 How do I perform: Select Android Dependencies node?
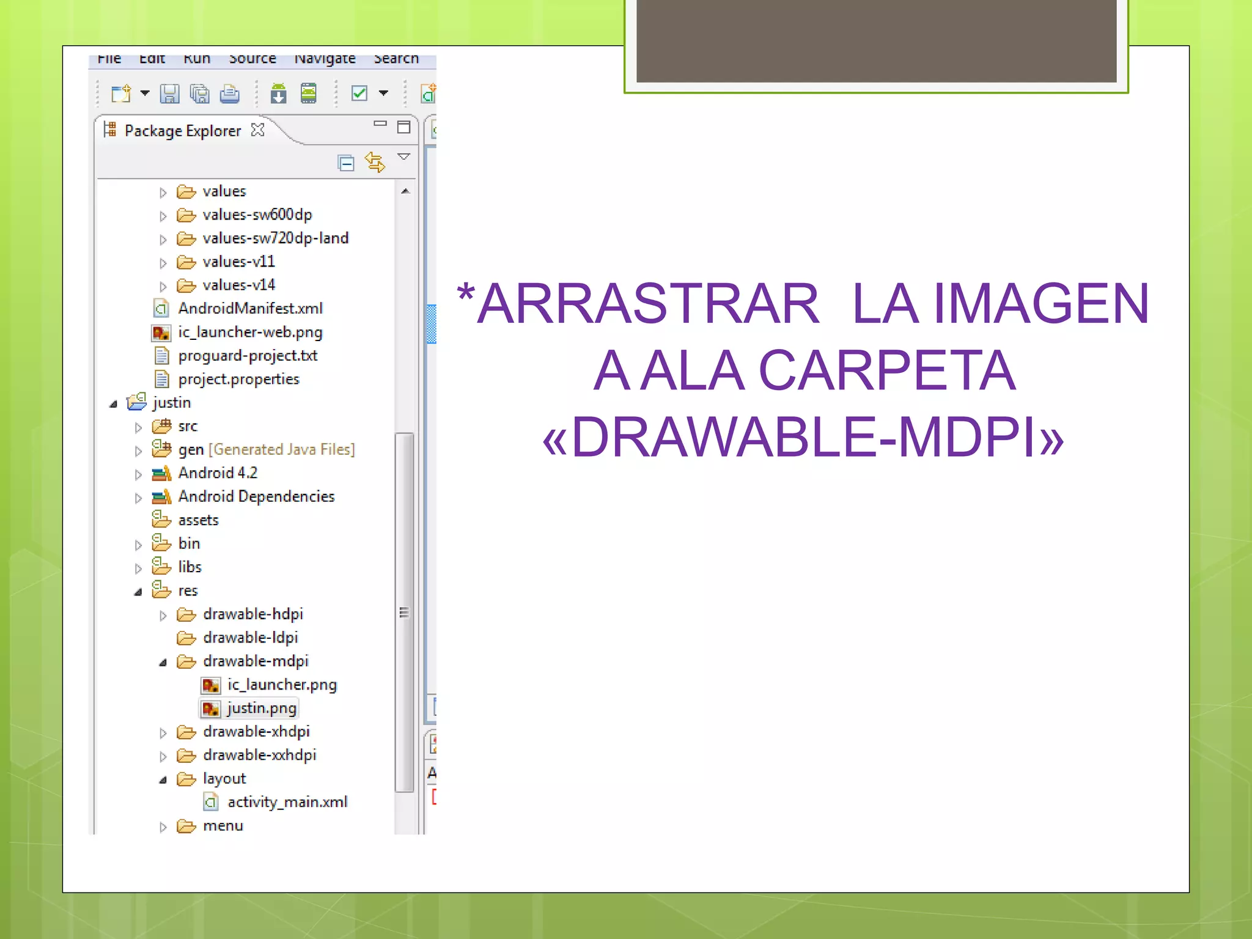pos(256,496)
